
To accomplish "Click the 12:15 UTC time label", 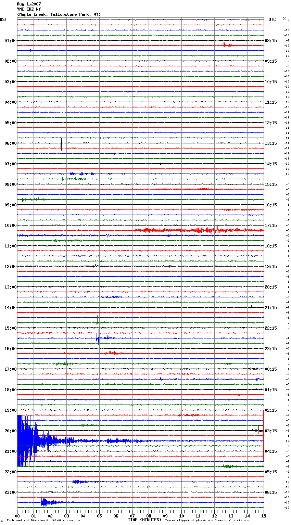I will (271, 123).
